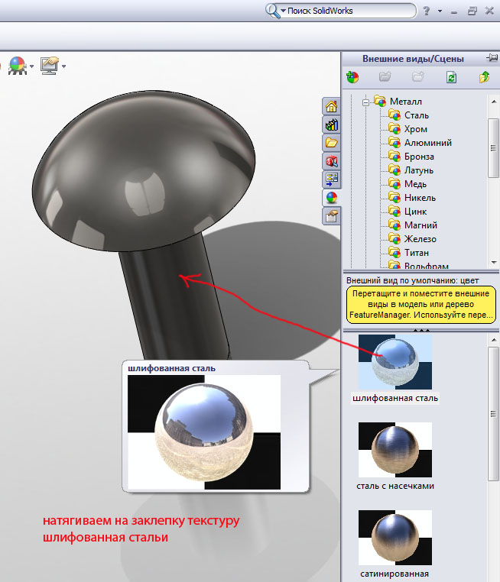Select the Хром appearance folder
The width and height of the screenshot is (500, 582).
tap(415, 129)
